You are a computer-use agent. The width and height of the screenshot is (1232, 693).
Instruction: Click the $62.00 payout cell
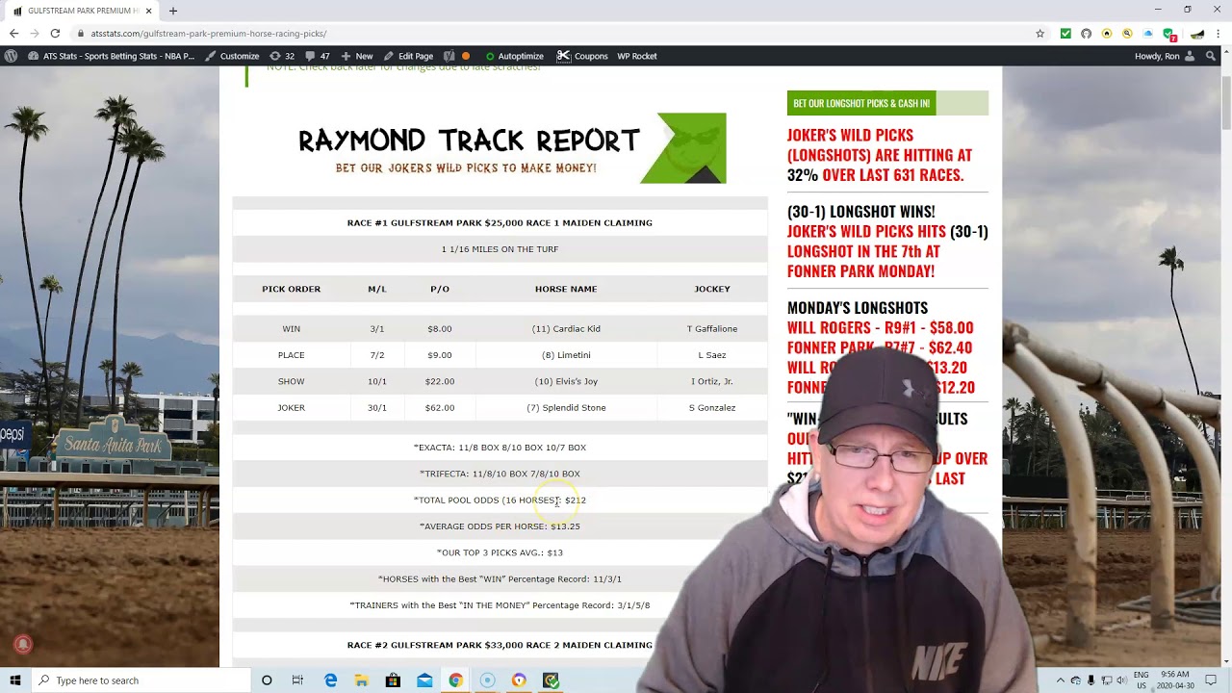coord(440,407)
